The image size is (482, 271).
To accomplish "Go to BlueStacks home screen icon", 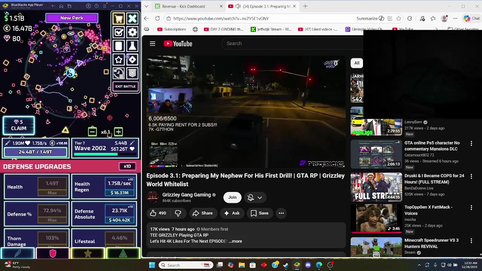I will (61, 6).
